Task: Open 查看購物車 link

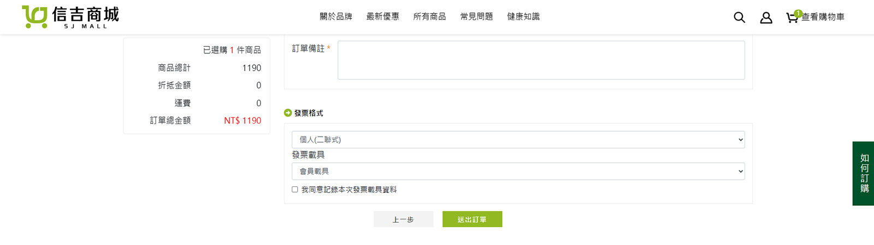Action: click(823, 17)
